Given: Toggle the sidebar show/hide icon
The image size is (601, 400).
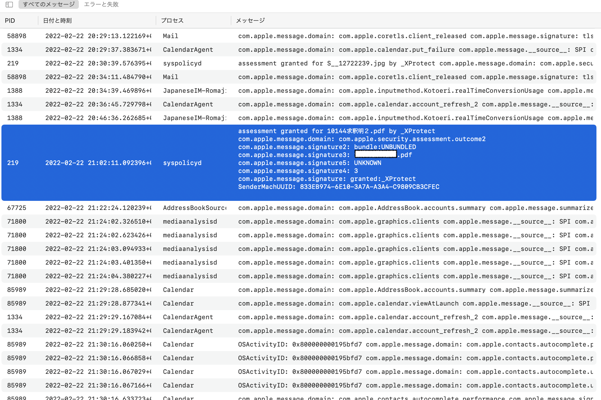Looking at the screenshot, I should [9, 5].
